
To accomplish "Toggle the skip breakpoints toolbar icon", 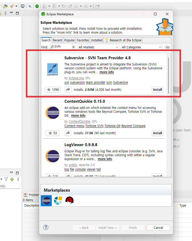I will click(x=30, y=6).
